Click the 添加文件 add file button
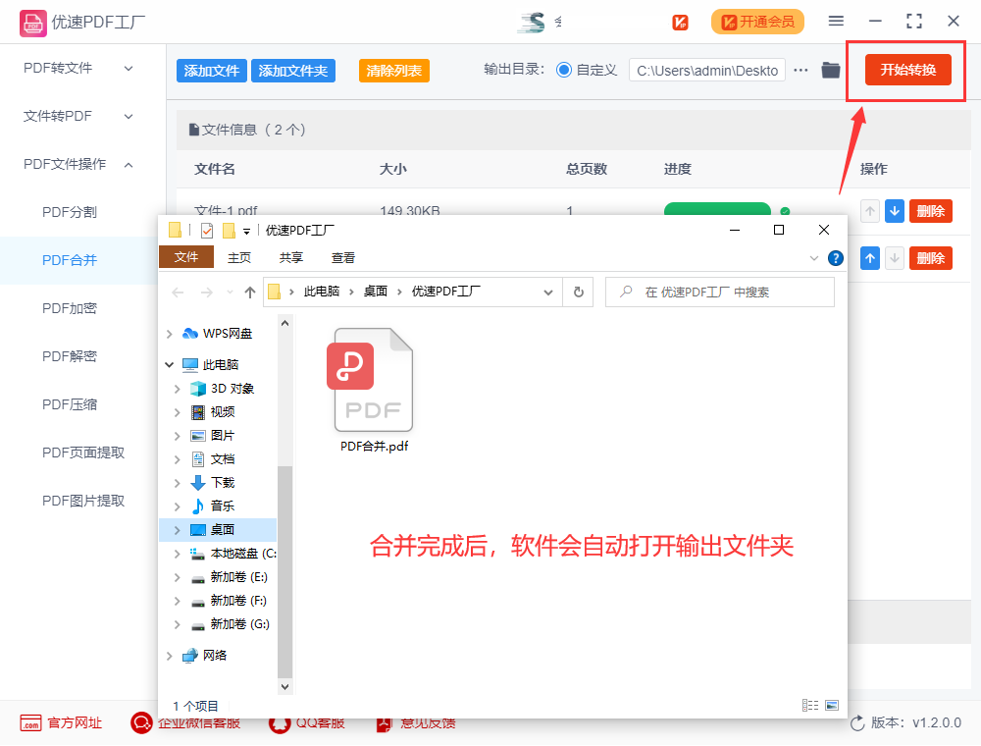Viewport: 981px width, 746px height. pyautogui.click(x=212, y=71)
